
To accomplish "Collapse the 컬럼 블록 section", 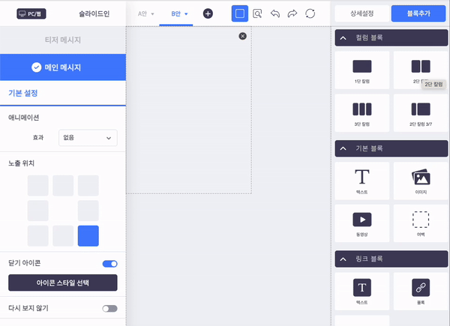I will [342, 37].
